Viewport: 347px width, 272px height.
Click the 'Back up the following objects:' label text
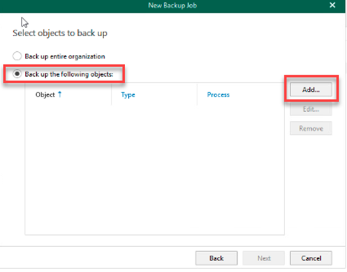69,74
